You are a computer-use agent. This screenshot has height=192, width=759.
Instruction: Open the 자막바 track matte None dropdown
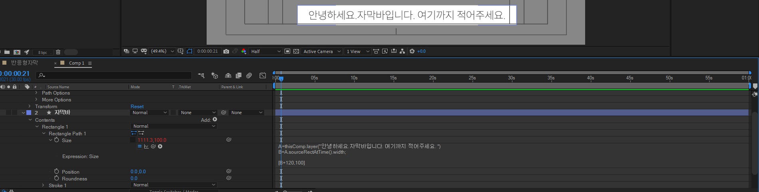(198, 113)
